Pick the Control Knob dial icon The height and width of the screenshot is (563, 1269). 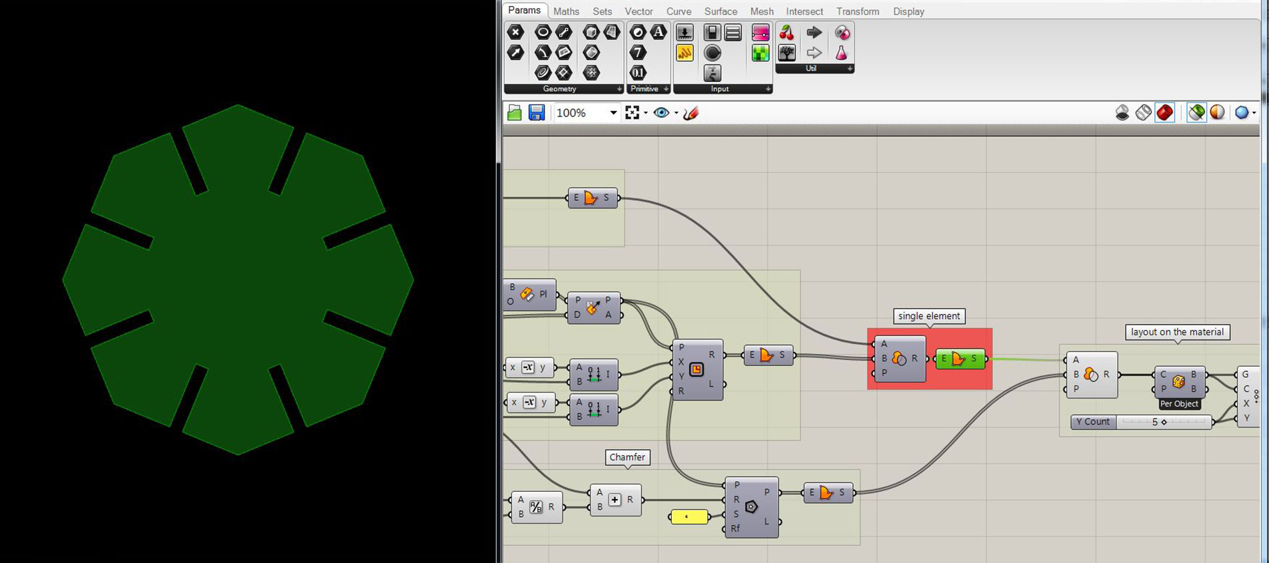click(x=712, y=53)
